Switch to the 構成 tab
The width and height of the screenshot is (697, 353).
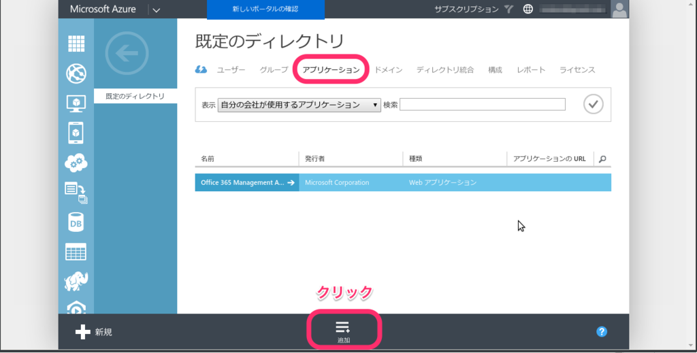pos(495,69)
